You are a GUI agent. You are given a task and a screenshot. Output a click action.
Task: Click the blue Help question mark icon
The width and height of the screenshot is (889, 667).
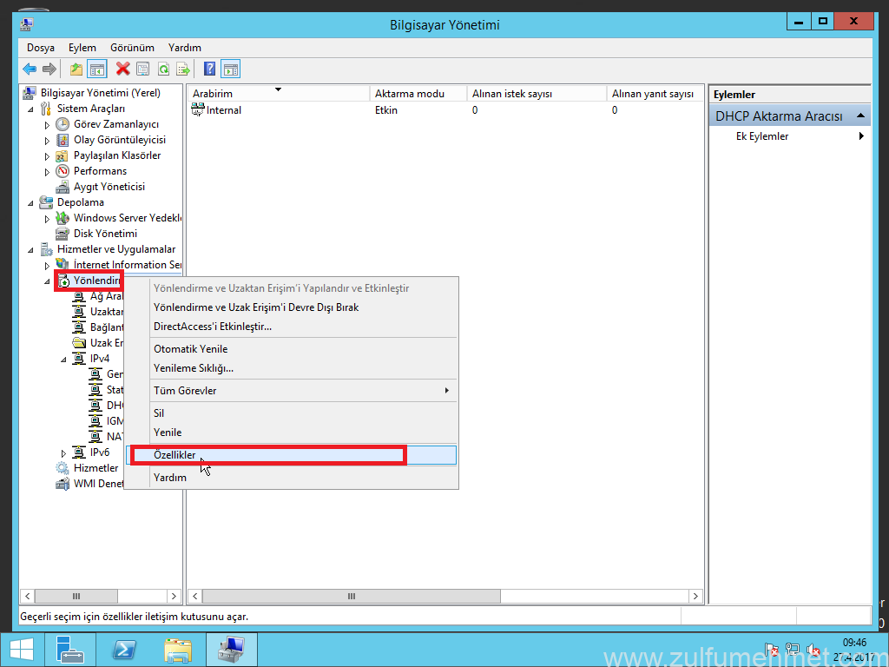pos(209,69)
